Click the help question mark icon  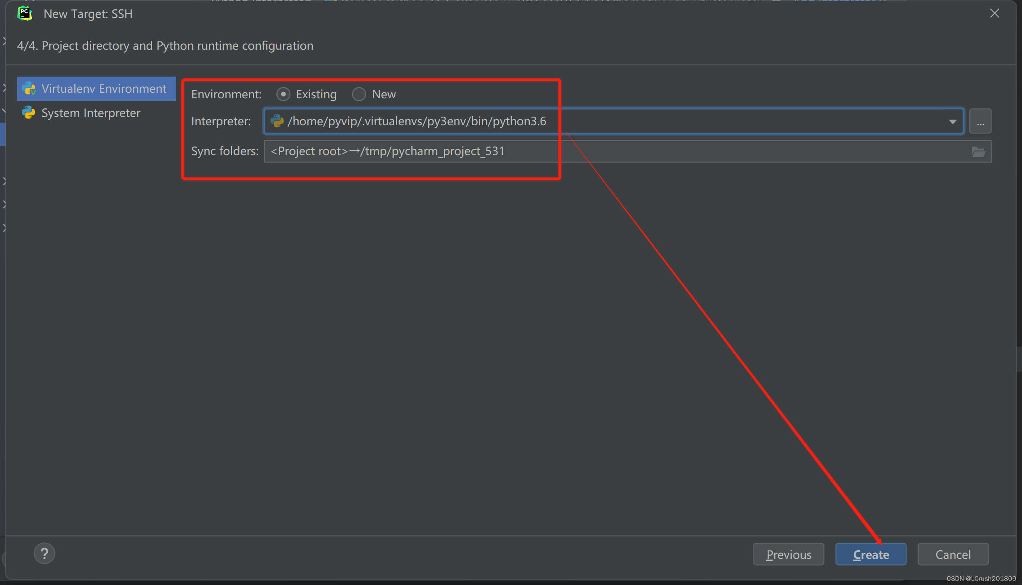coord(45,553)
